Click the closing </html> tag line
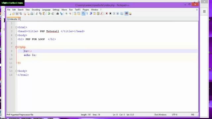212x119 pixels. (x=23, y=75)
